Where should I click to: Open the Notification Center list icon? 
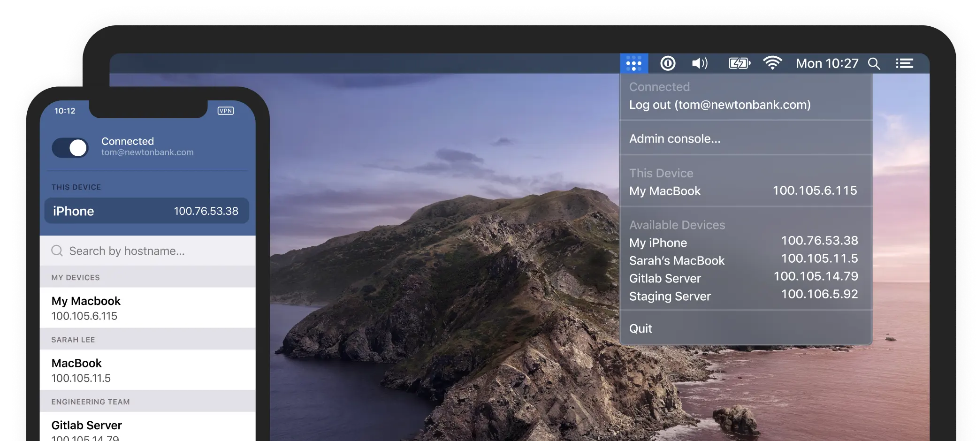click(x=904, y=63)
